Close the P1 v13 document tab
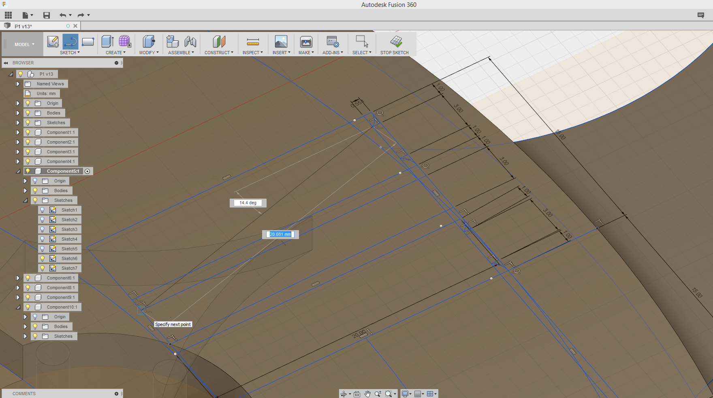 (x=75, y=26)
